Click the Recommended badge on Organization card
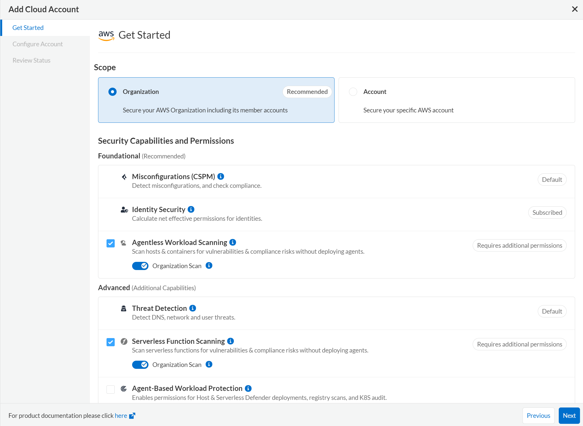The width and height of the screenshot is (583, 426). 307,92
